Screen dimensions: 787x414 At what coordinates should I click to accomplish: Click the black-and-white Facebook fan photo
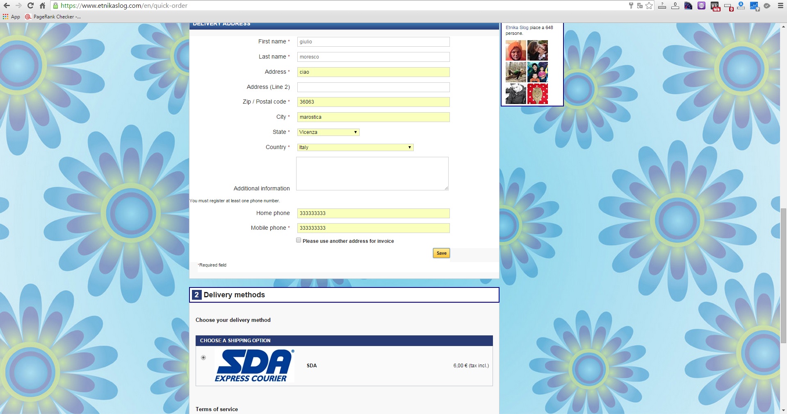[x=516, y=94]
